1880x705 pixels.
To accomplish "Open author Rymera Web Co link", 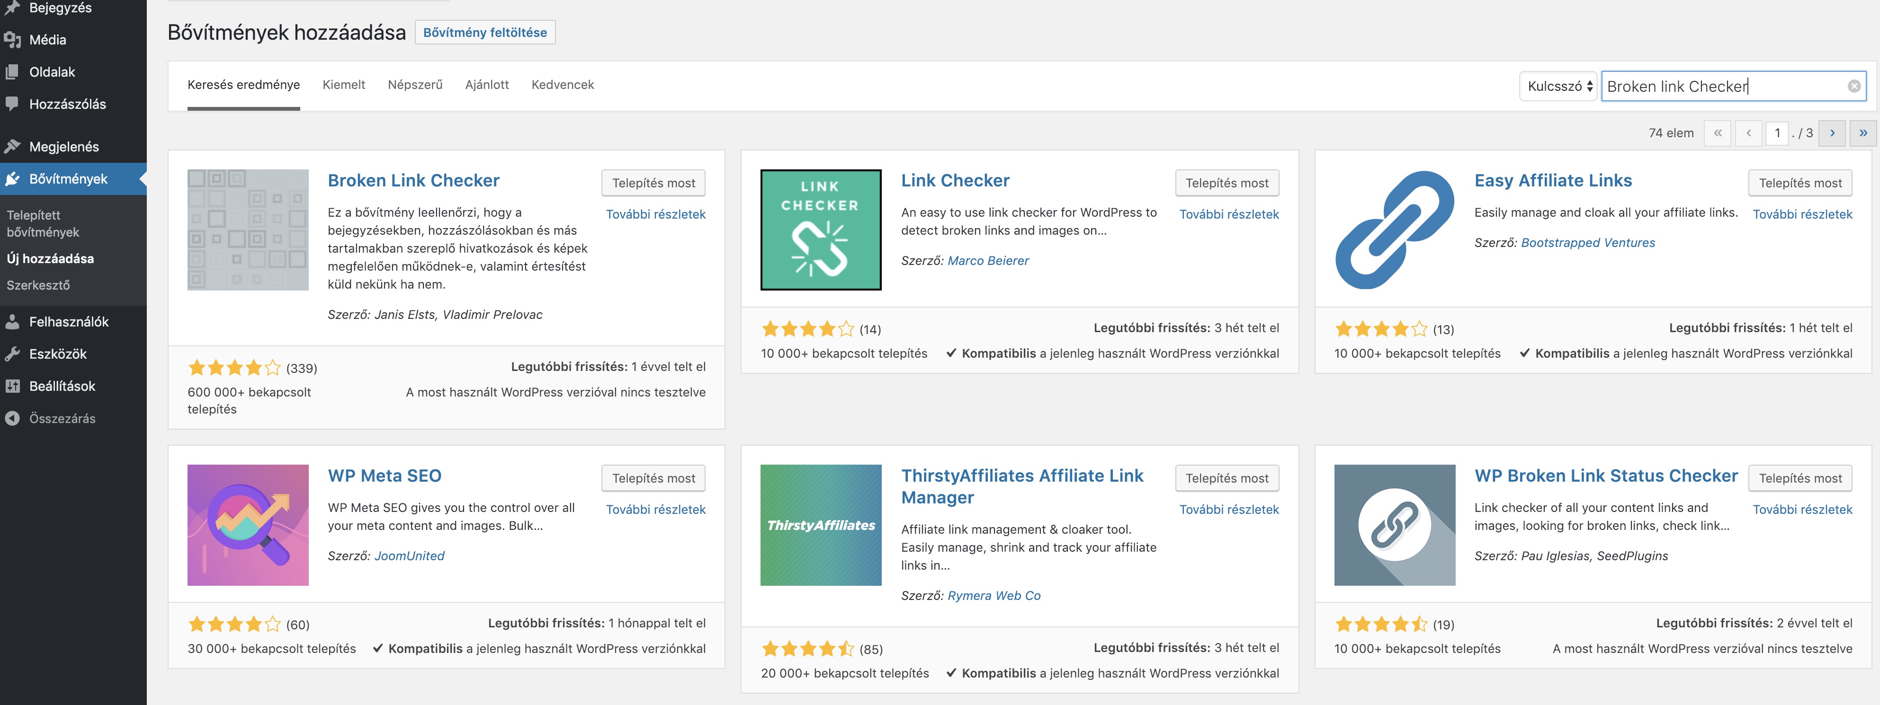I will (994, 596).
